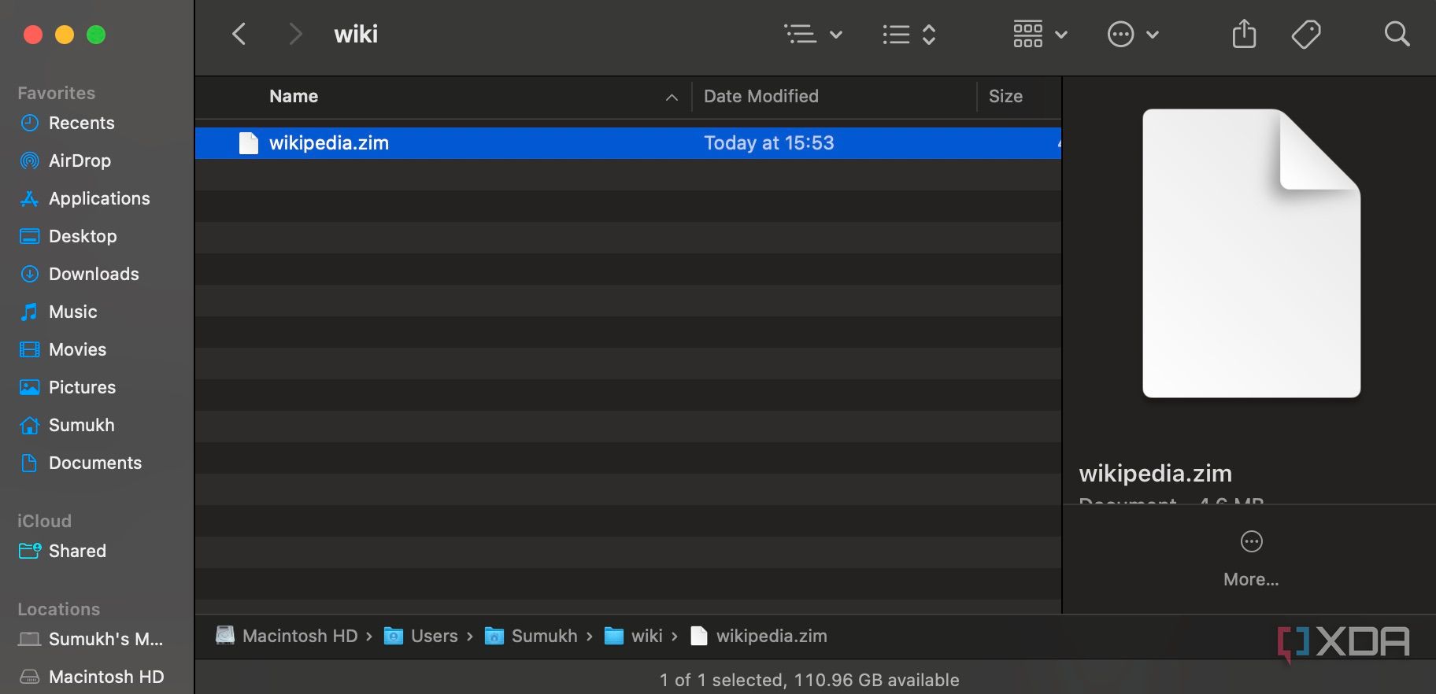Open AirDrop in the sidebar
Viewport: 1436px width, 694px height.
[80, 161]
